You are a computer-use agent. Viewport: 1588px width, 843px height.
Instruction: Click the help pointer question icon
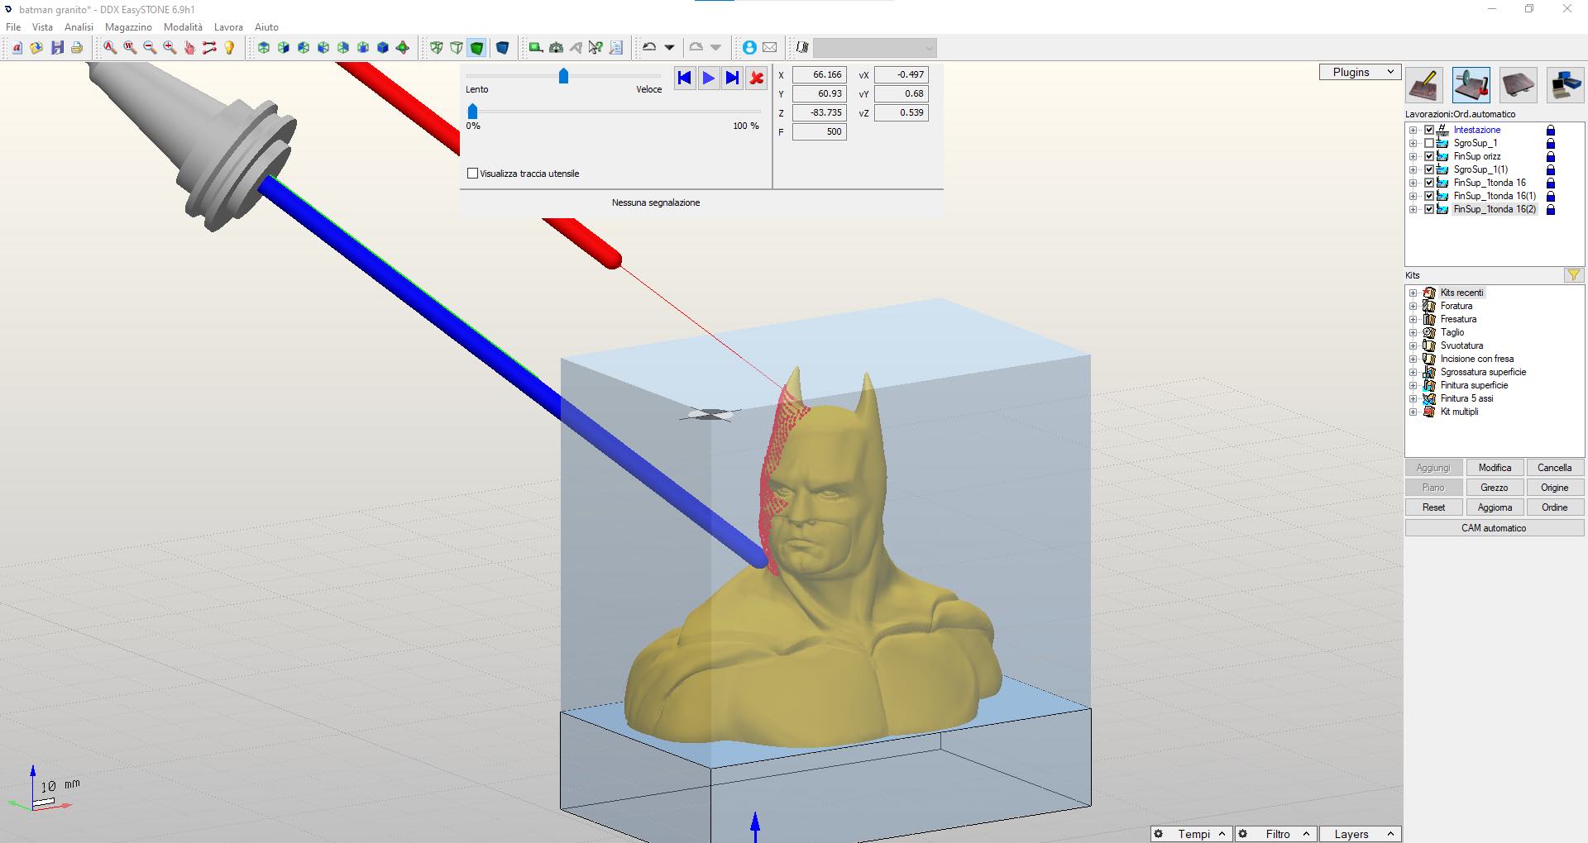click(x=595, y=48)
